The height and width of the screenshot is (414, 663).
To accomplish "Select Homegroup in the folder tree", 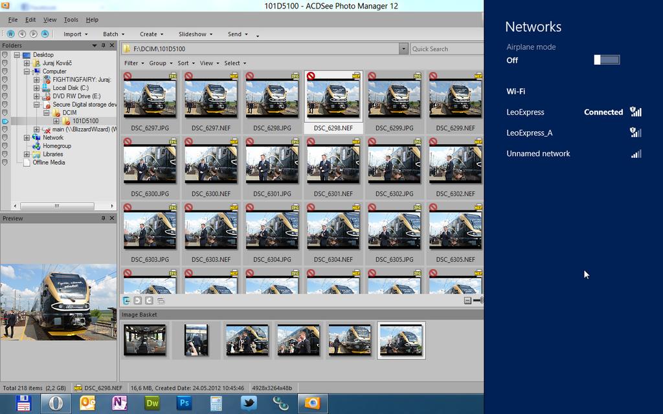I will click(x=57, y=146).
